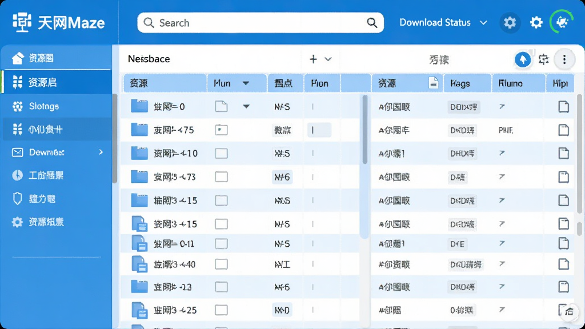Click the magnifier icon at right of search box

[x=371, y=23]
